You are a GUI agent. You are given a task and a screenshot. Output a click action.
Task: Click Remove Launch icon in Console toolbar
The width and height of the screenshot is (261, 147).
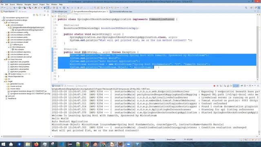point(217,86)
